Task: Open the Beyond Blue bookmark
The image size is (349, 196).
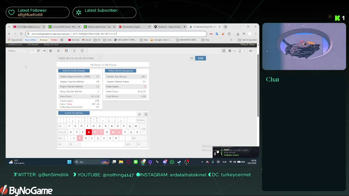Action: tap(31, 40)
